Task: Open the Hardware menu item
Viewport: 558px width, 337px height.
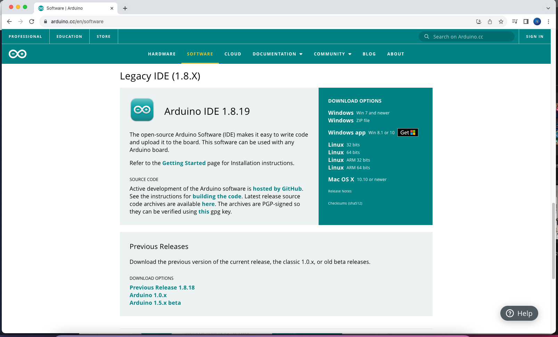Action: pyautogui.click(x=162, y=54)
